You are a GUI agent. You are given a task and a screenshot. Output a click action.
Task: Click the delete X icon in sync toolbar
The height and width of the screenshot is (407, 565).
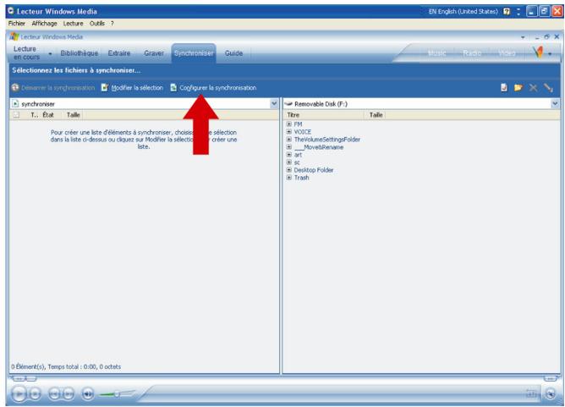(534, 88)
